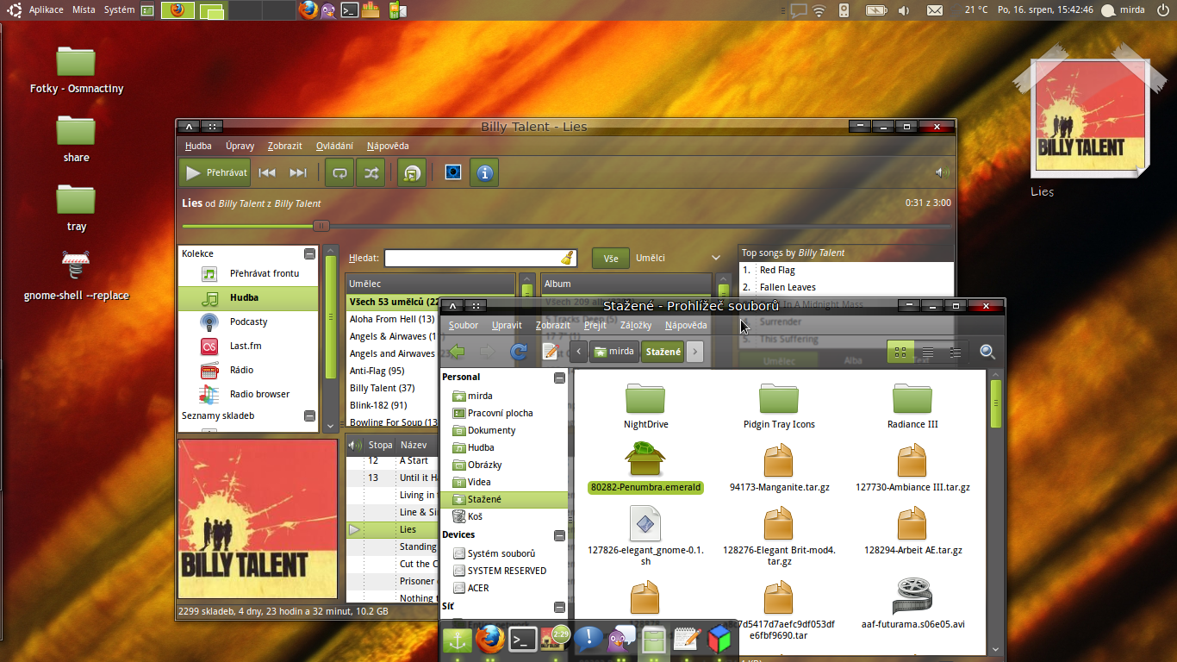Open Last.fm source in Rhythmbox
Image resolution: width=1177 pixels, height=662 pixels.
(248, 346)
